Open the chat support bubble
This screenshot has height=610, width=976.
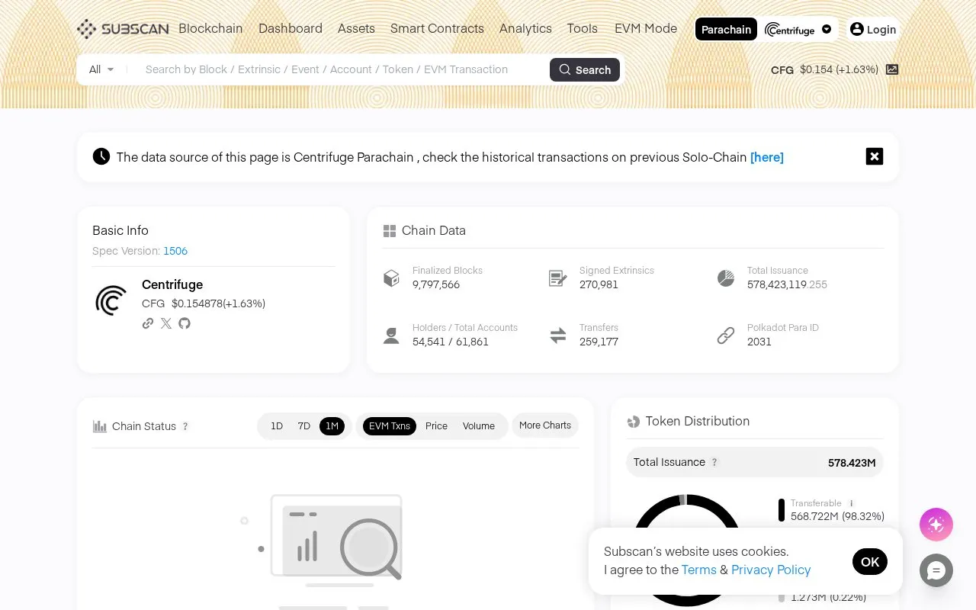(x=936, y=570)
